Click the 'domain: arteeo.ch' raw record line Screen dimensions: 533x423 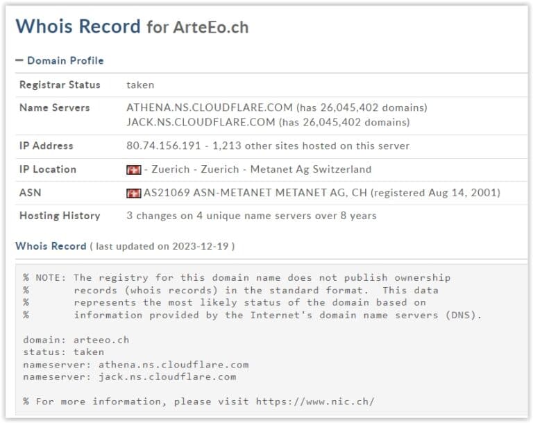76,340
